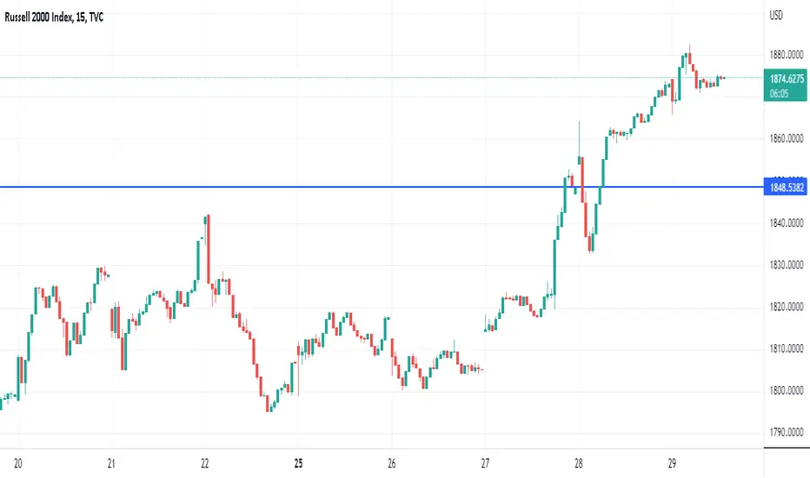This screenshot has height=478, width=810.
Task: Click date 20 on time axis
Action: tap(18, 463)
